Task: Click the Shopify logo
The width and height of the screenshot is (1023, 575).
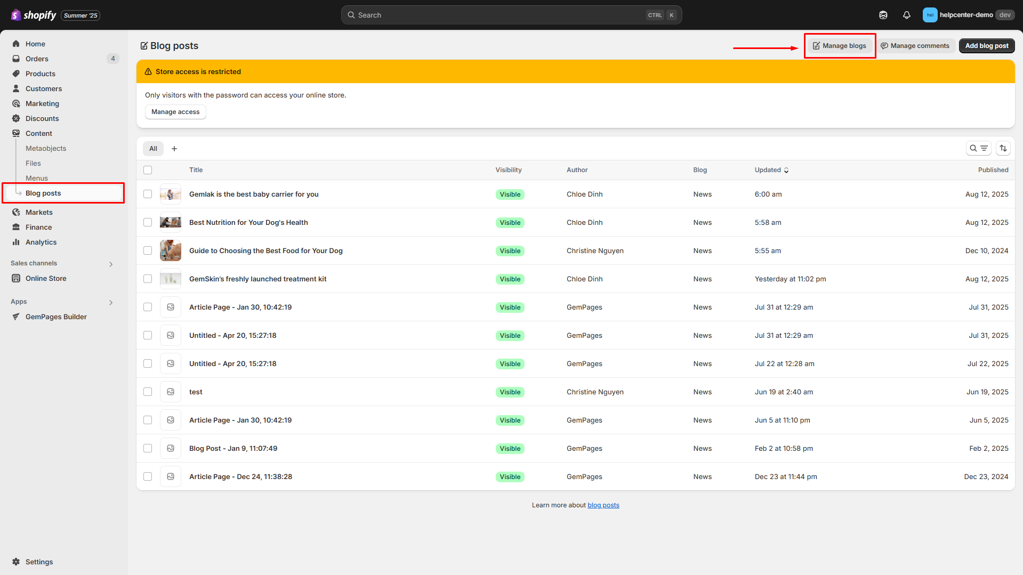Action: pyautogui.click(x=34, y=15)
